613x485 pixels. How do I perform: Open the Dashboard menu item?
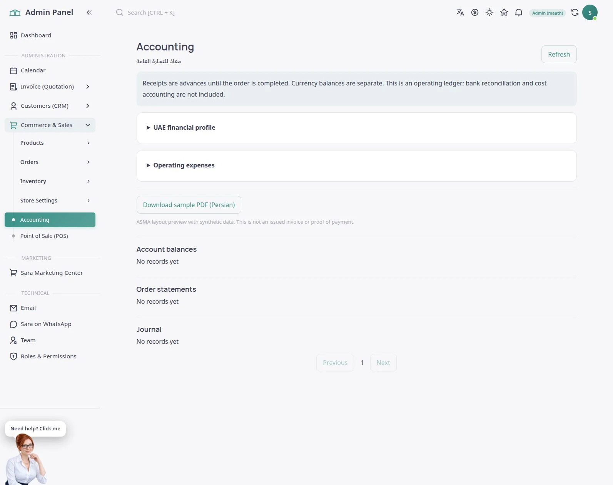pyautogui.click(x=50, y=35)
